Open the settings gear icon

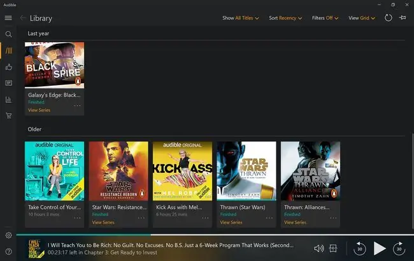click(x=8, y=235)
